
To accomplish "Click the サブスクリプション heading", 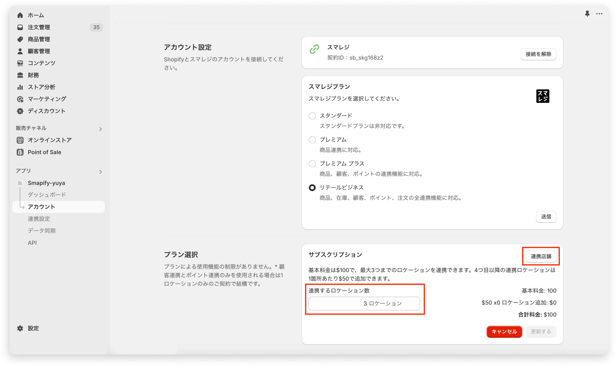I will pyautogui.click(x=335, y=255).
